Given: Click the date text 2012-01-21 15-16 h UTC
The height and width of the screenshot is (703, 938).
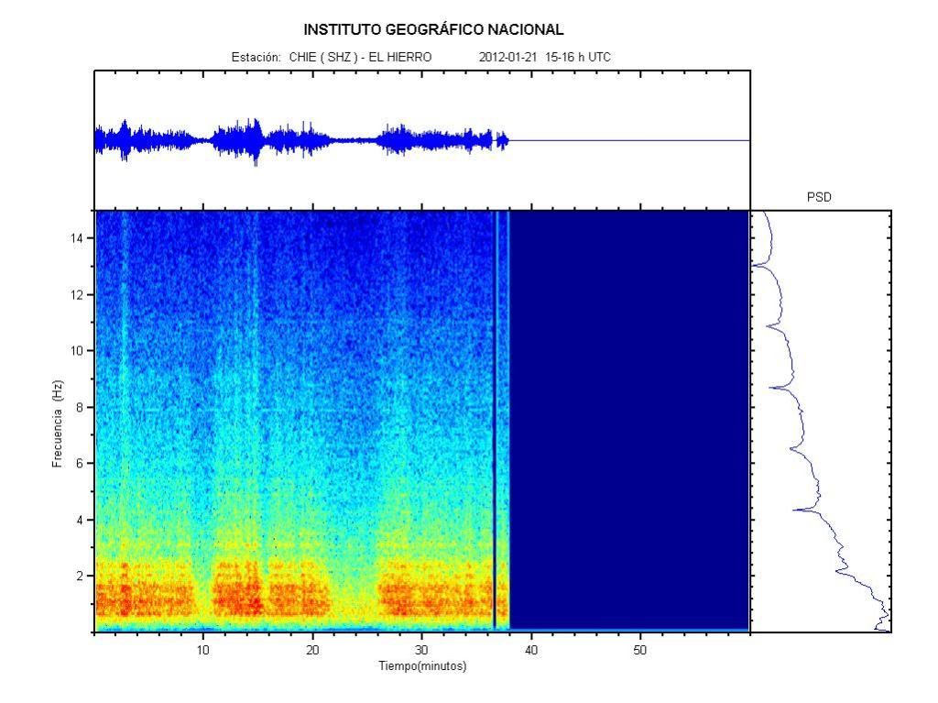Looking at the screenshot, I should [544, 57].
